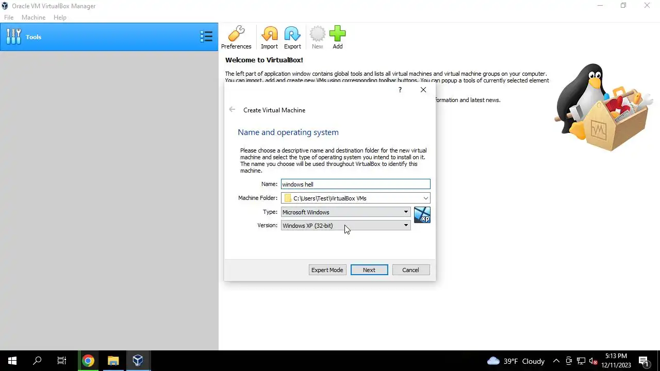Open the Windows Start menu
660x371 pixels.
coord(12,361)
